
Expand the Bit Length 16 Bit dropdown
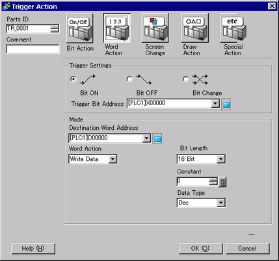[x=221, y=159]
